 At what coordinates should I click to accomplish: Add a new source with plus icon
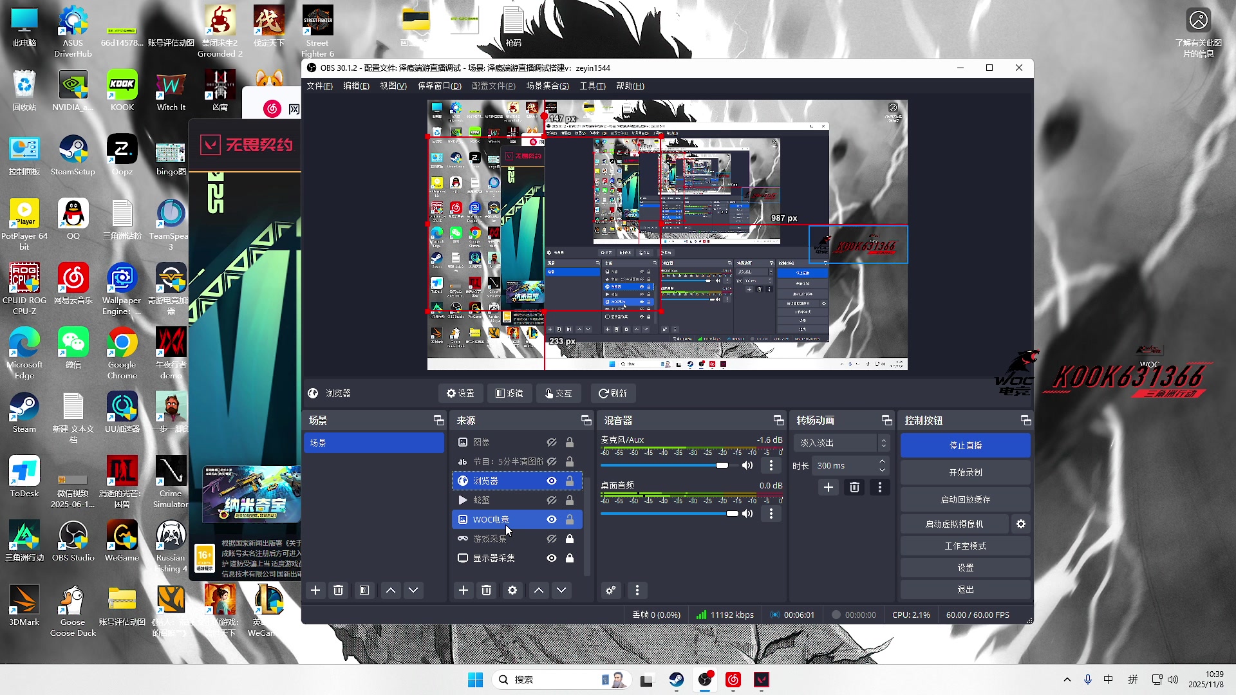(463, 590)
